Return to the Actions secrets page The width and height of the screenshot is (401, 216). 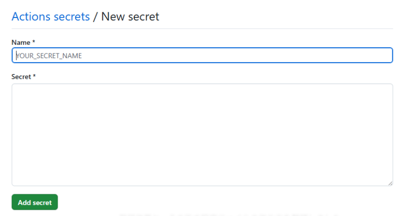(50, 16)
